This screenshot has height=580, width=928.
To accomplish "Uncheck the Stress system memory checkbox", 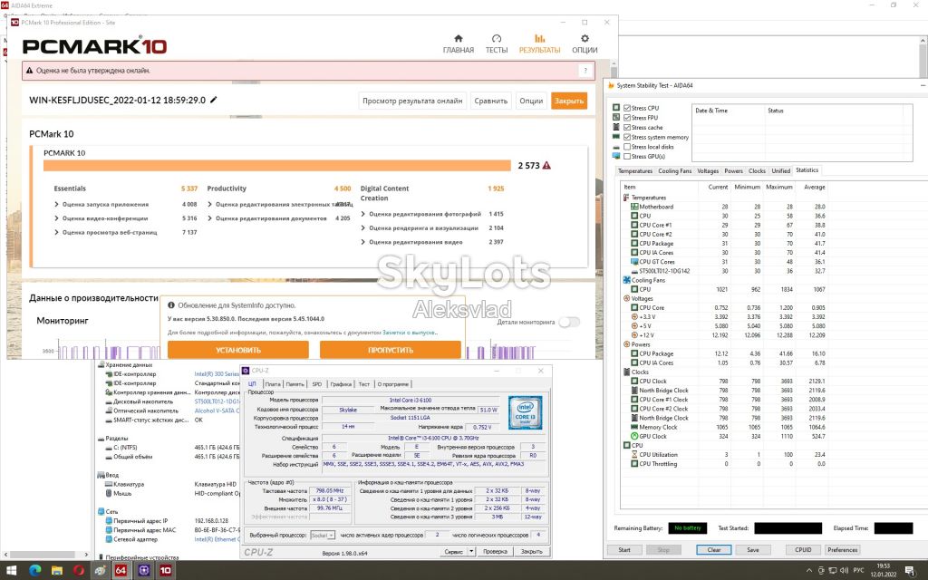I will pos(627,138).
